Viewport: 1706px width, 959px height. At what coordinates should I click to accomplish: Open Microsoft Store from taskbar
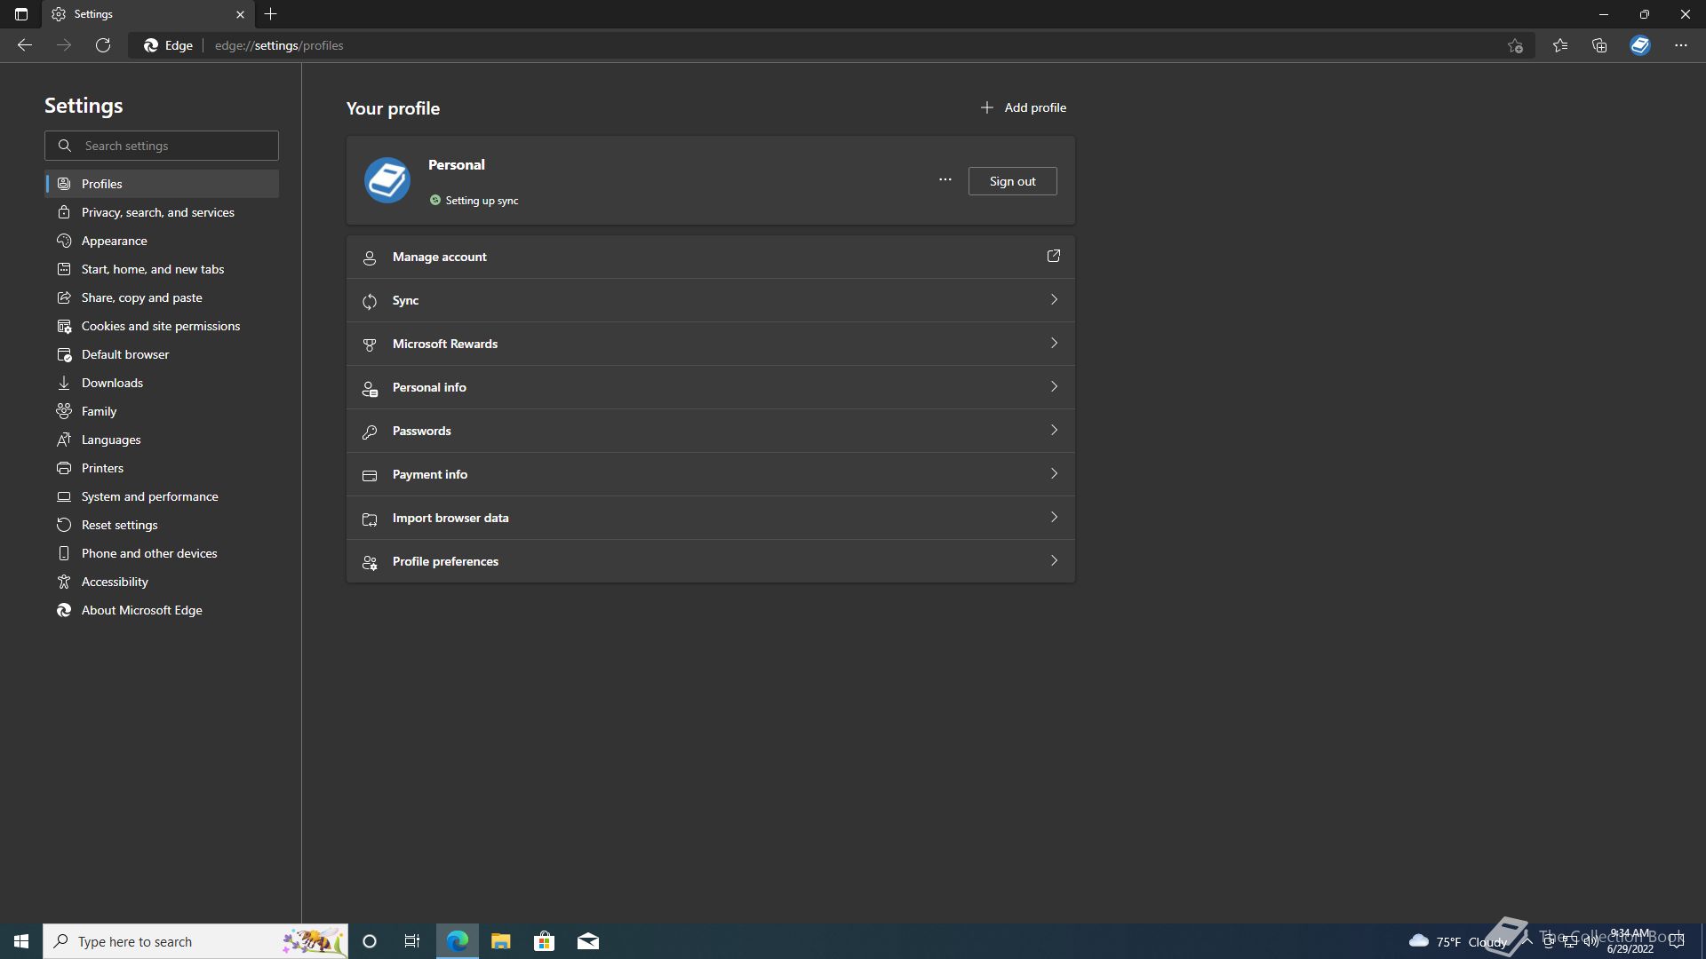point(545,941)
